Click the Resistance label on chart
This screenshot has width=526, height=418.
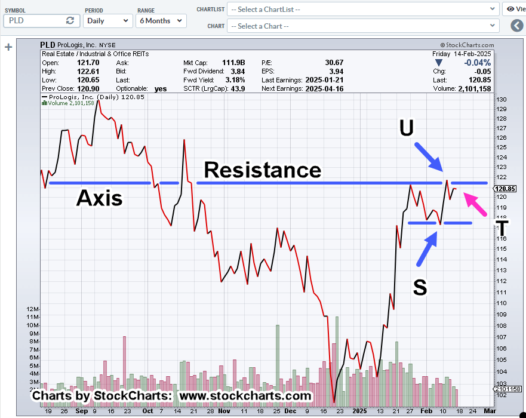pyautogui.click(x=262, y=170)
